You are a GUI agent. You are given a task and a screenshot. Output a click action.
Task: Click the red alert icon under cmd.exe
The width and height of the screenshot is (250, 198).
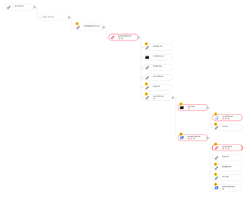[x=189, y=109]
